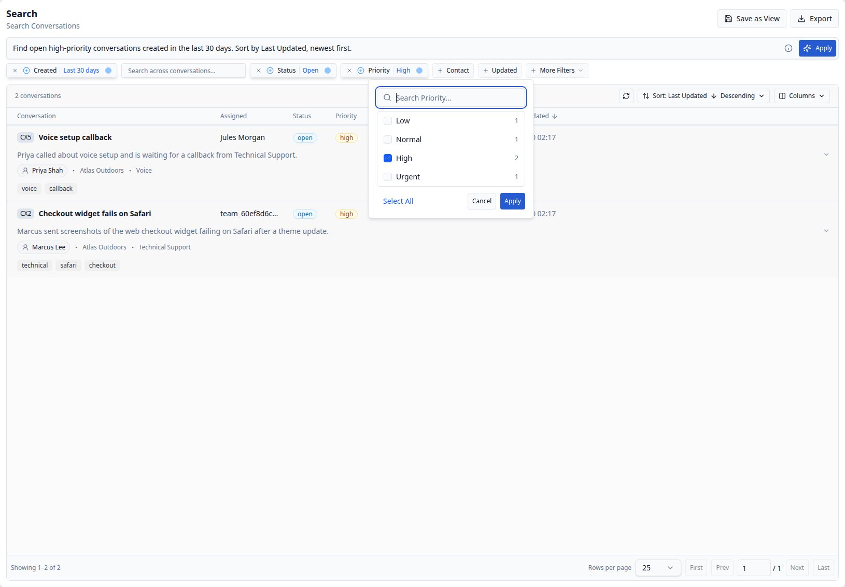Click the plus-circle icon on Status filter

pyautogui.click(x=270, y=71)
